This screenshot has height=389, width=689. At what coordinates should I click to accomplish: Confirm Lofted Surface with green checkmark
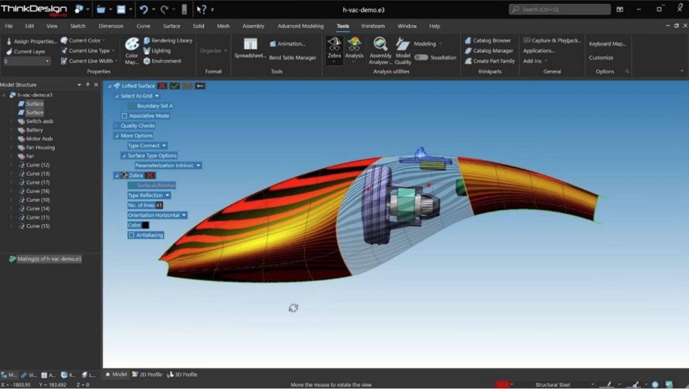tap(175, 85)
